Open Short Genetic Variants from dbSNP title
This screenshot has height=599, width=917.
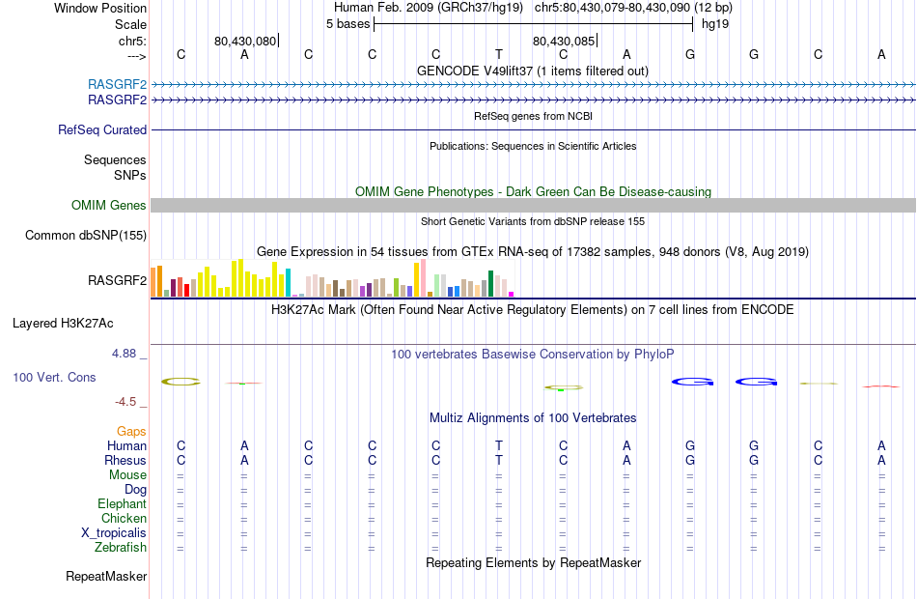pyautogui.click(x=533, y=221)
